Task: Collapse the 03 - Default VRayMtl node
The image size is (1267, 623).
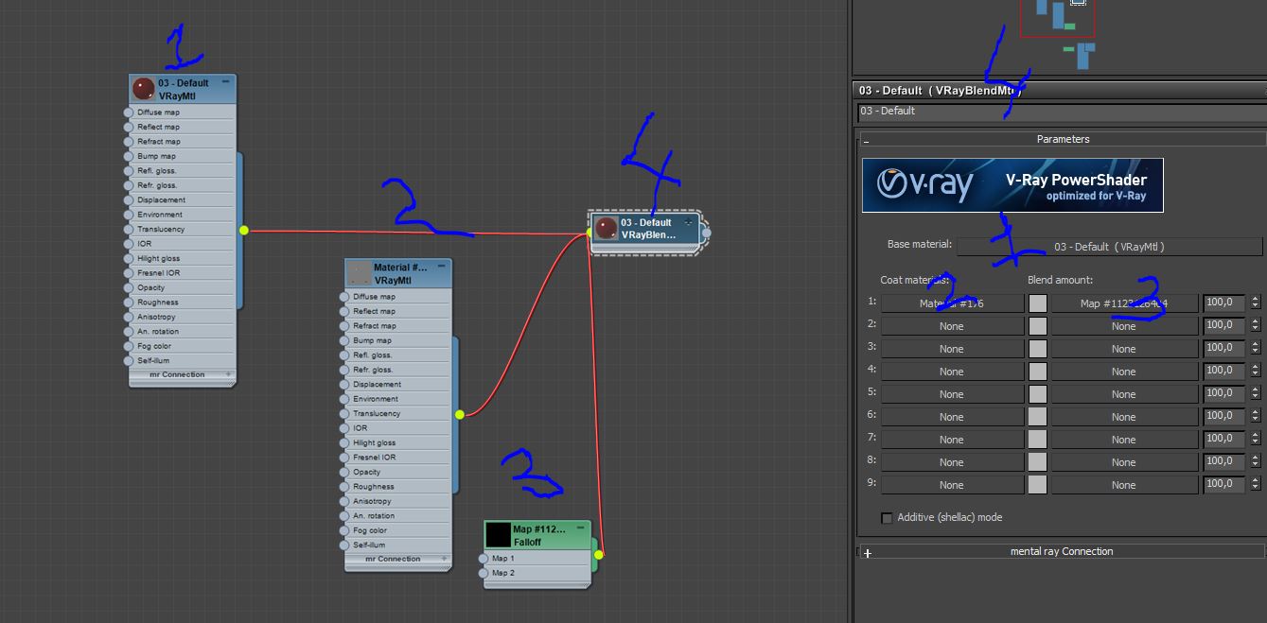Action: click(226, 82)
